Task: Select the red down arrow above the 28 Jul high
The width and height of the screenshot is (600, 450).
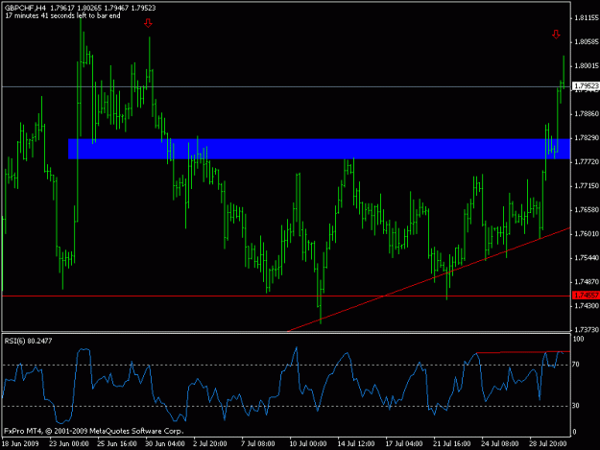Action: click(556, 35)
